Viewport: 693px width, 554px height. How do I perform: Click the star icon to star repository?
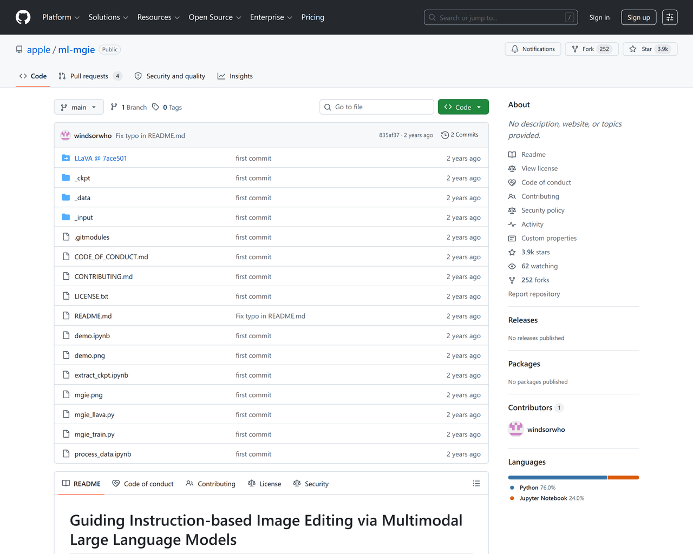[x=633, y=49]
